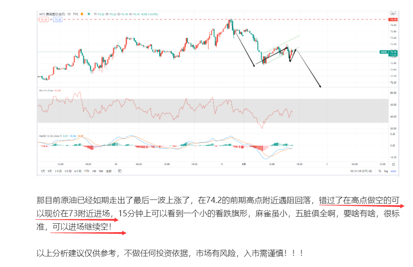413x267 pixels.
Task: Toggle auto scale mode
Action: tap(393, 171)
